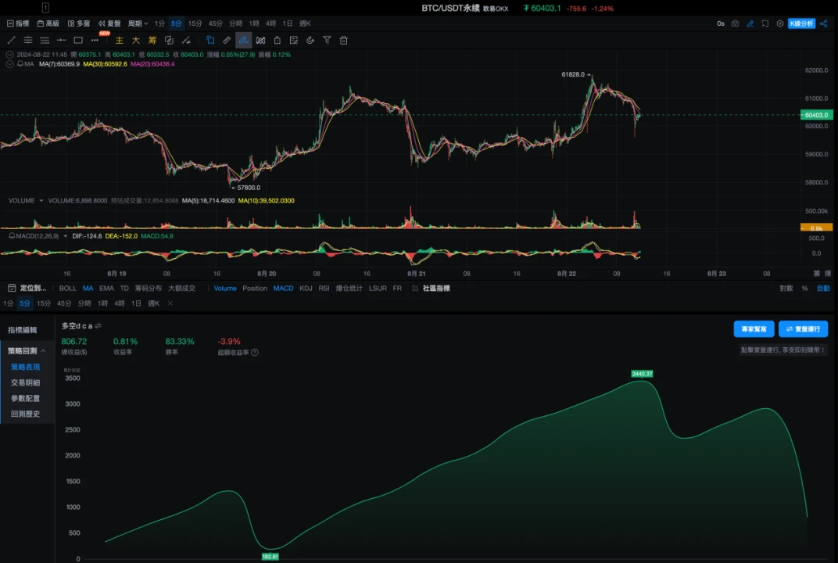Open chart settings hexagon icon
This screenshot has height=563, width=838.
[x=779, y=23]
